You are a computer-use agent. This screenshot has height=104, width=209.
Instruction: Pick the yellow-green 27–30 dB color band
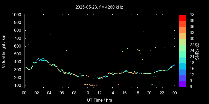point(182,42)
